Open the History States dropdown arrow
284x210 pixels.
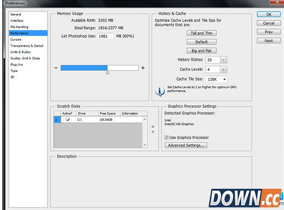click(223, 60)
